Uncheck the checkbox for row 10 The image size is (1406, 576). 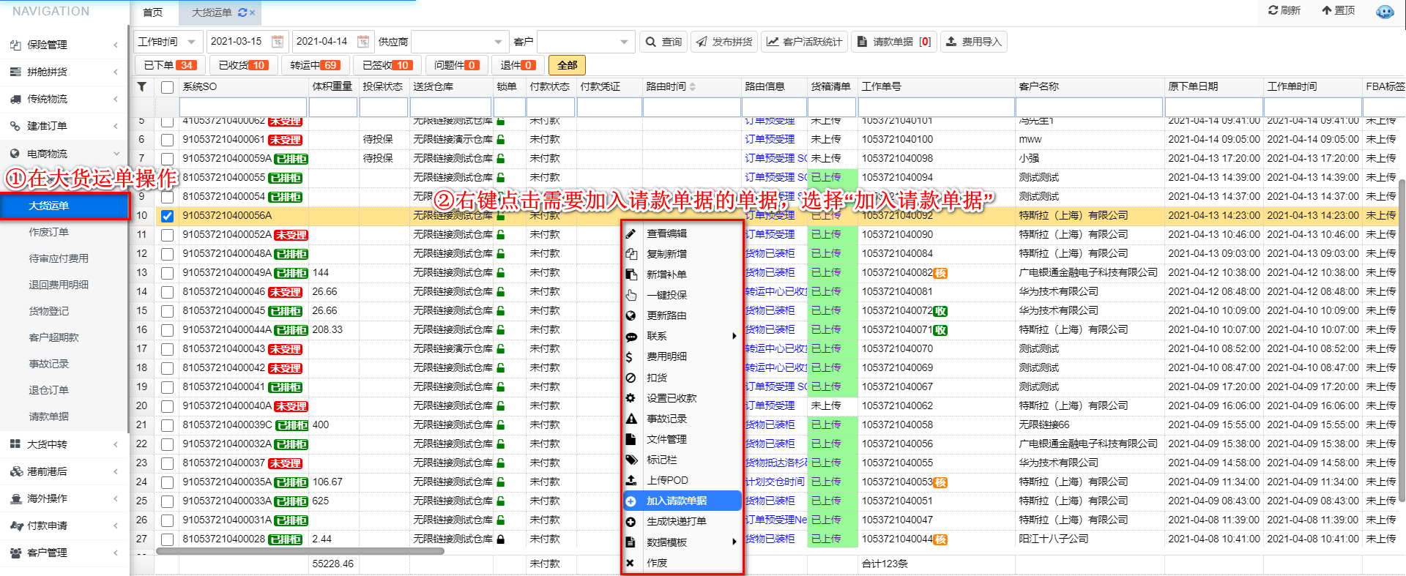coord(167,216)
